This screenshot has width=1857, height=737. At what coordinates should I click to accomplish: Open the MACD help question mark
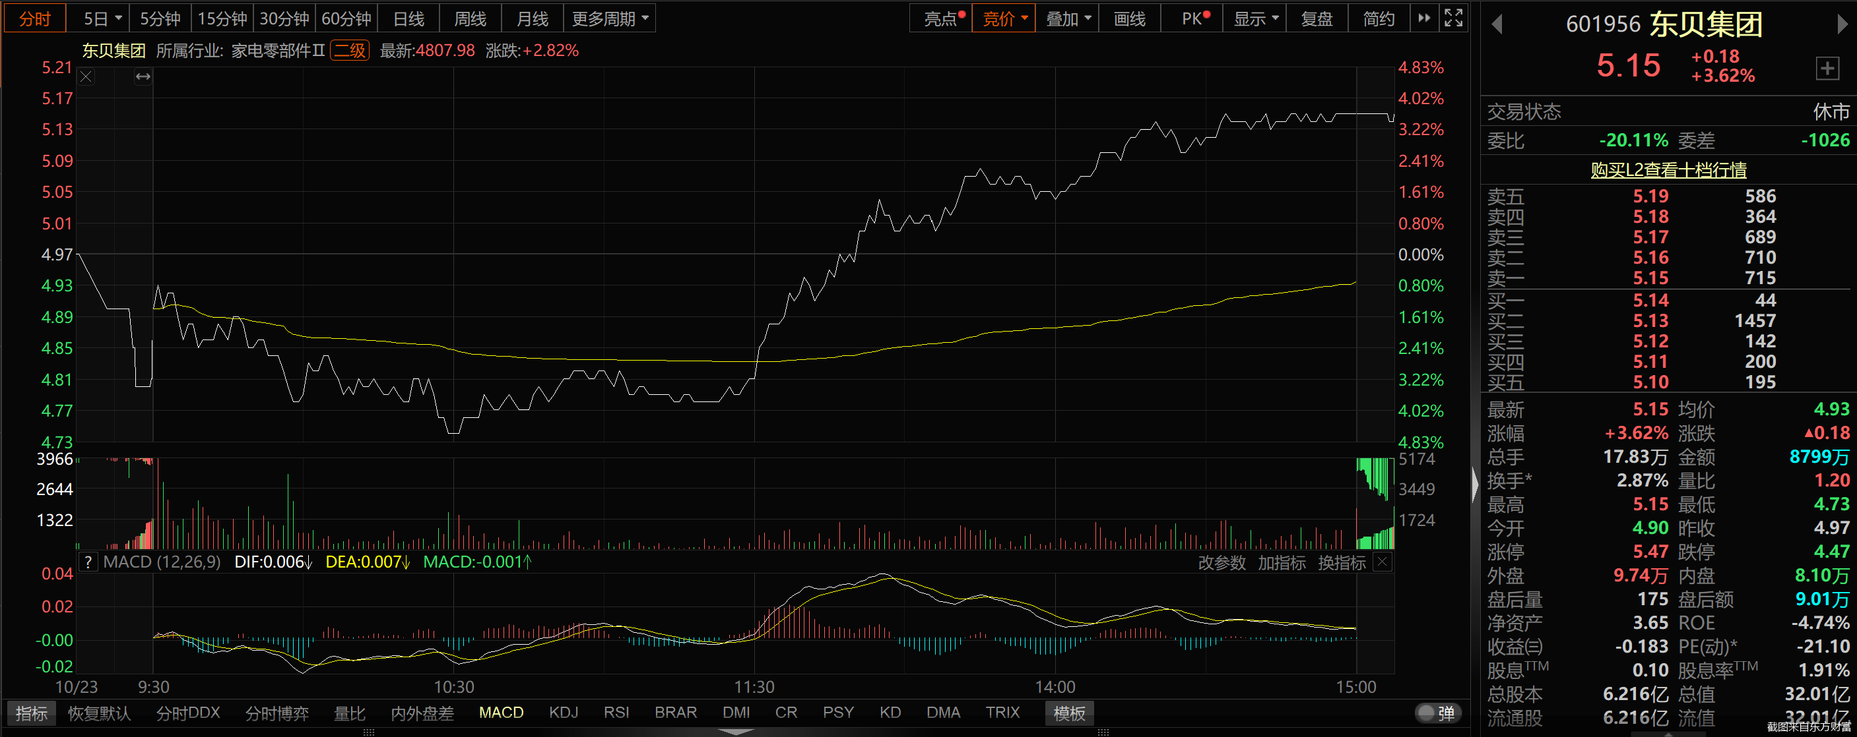pos(88,562)
